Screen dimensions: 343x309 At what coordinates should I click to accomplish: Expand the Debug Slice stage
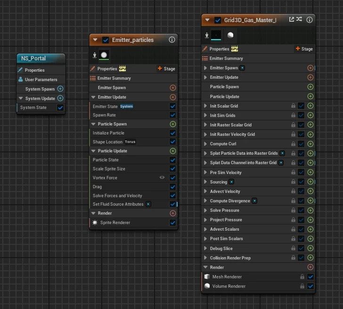205,248
